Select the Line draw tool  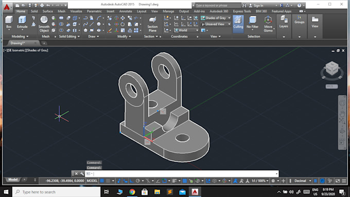point(92,24)
